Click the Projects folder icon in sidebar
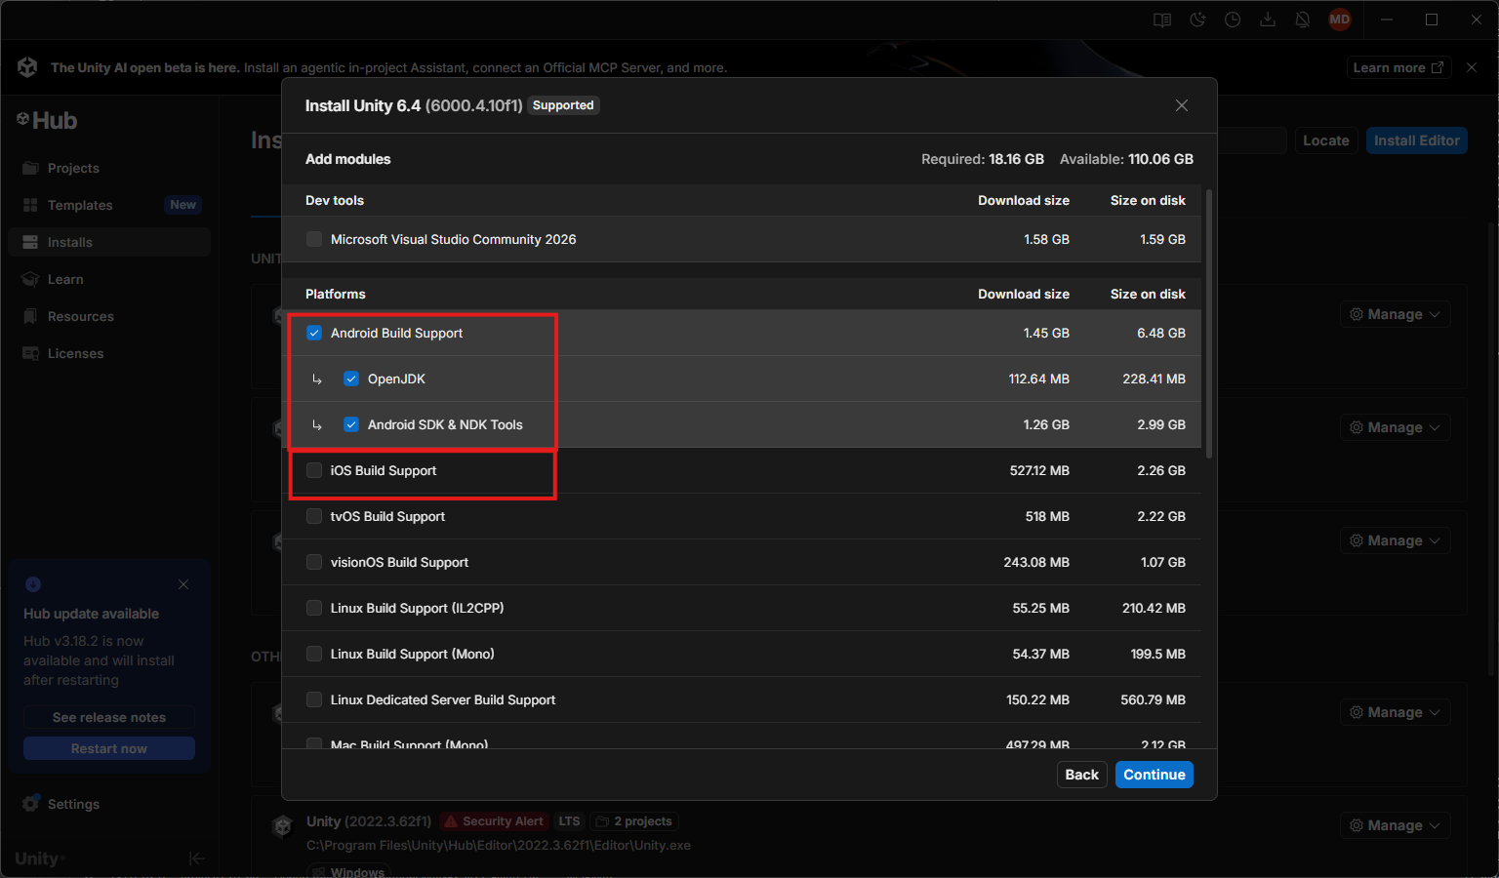Screen dimensions: 1499x878 click(x=30, y=168)
